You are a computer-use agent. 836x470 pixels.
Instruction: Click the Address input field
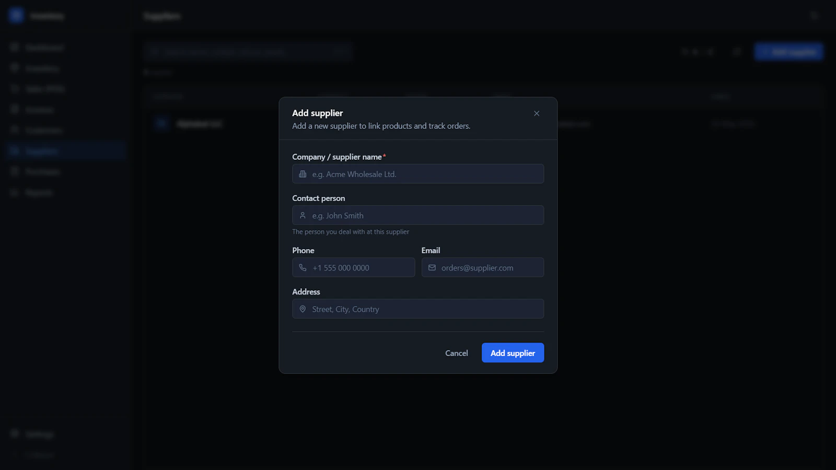point(418,309)
